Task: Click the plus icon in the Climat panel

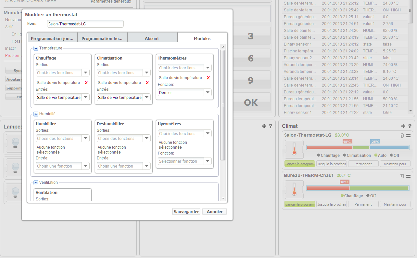Action: [x=403, y=126]
